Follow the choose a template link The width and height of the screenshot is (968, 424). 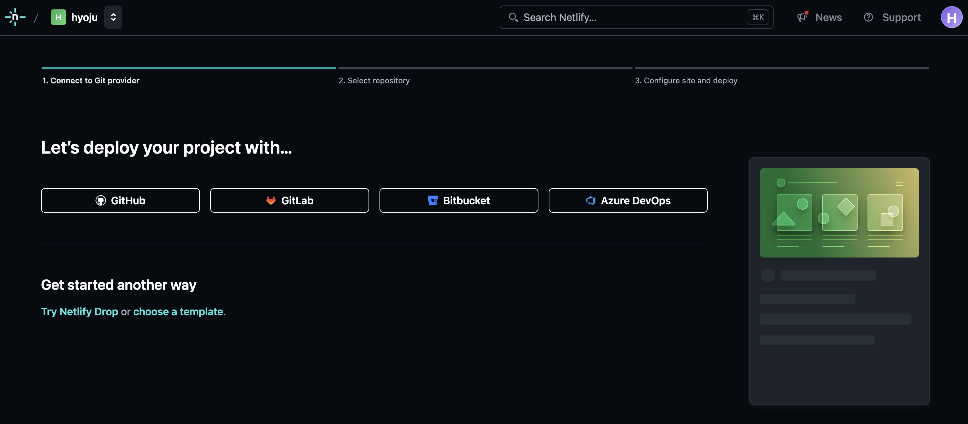tap(178, 312)
